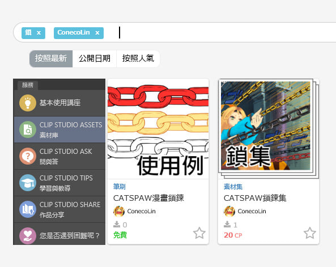This screenshot has height=267, width=336.
Task: Click download count icon on CATSPAW漫畫鎖鍊
Action: click(x=117, y=224)
